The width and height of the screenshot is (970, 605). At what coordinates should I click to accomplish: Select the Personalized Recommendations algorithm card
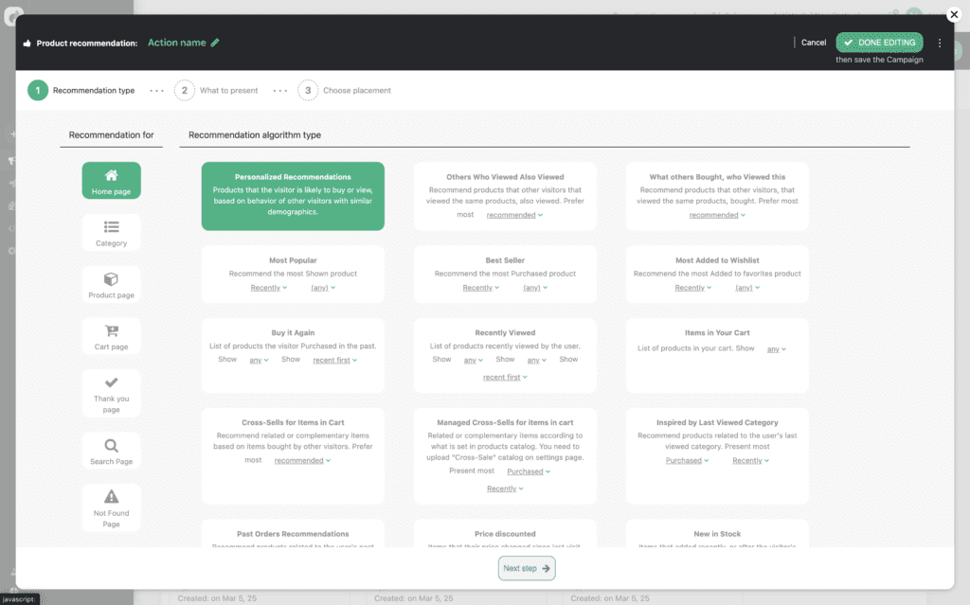tap(293, 196)
